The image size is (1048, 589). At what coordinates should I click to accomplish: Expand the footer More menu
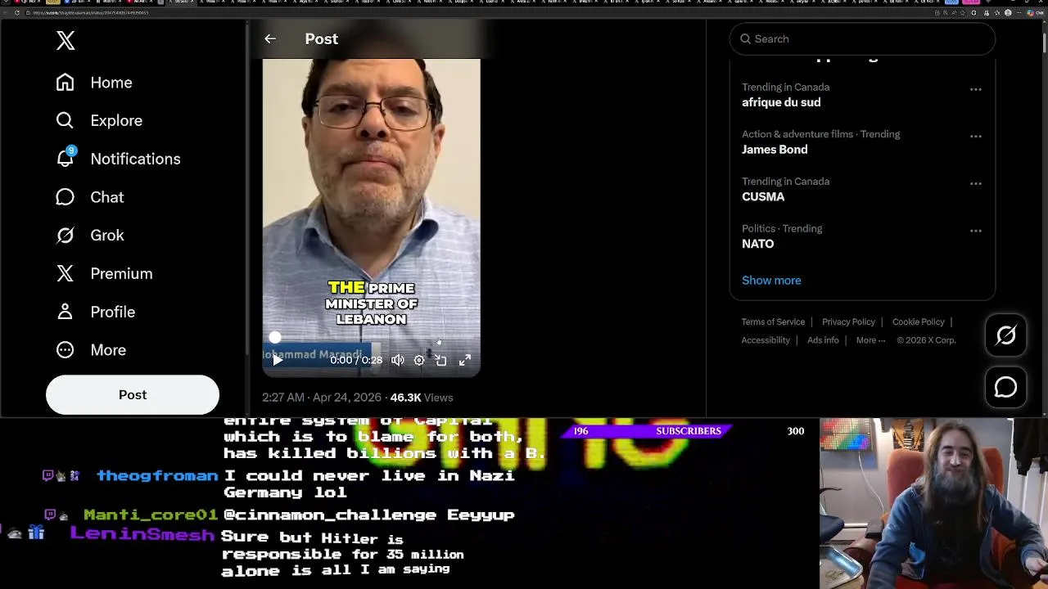pyautogui.click(x=870, y=340)
